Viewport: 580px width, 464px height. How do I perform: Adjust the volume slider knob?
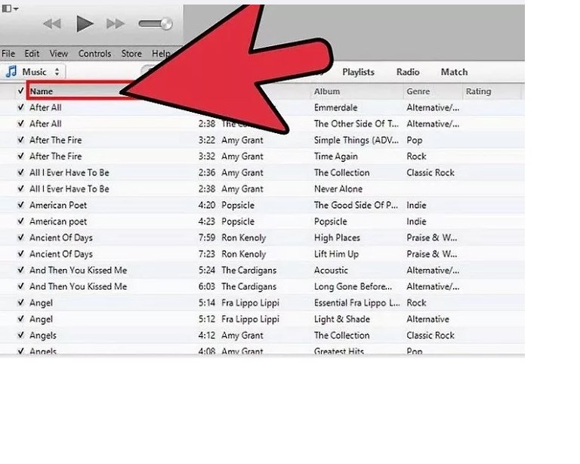point(165,24)
